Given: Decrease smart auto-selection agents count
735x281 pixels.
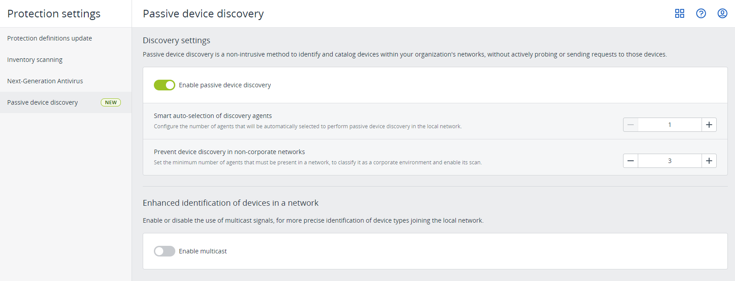Looking at the screenshot, I should (x=631, y=125).
